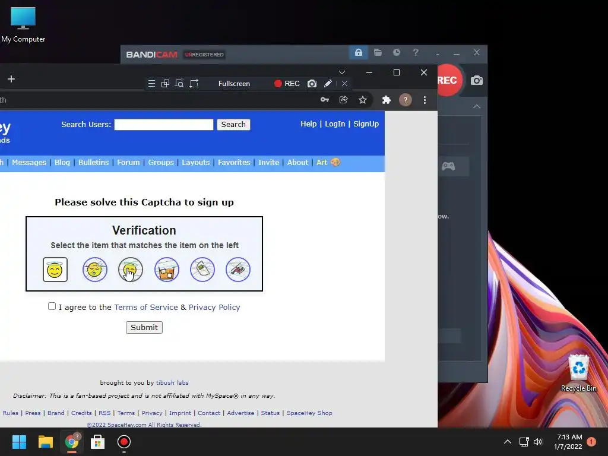This screenshot has height=456, width=608.
Task: Go to About in navigation bar
Action: [x=297, y=163]
